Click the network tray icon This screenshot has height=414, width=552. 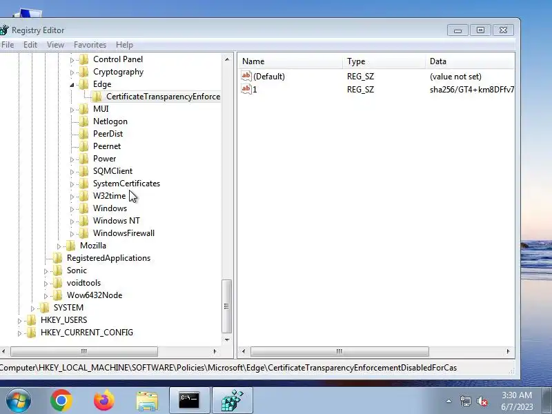pos(465,401)
